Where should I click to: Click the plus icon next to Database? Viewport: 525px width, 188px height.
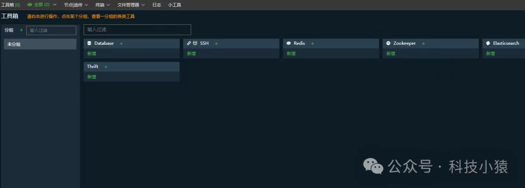[x=121, y=44]
